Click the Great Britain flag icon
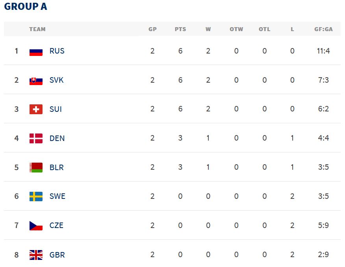This screenshot has height=267, width=345. 36,255
